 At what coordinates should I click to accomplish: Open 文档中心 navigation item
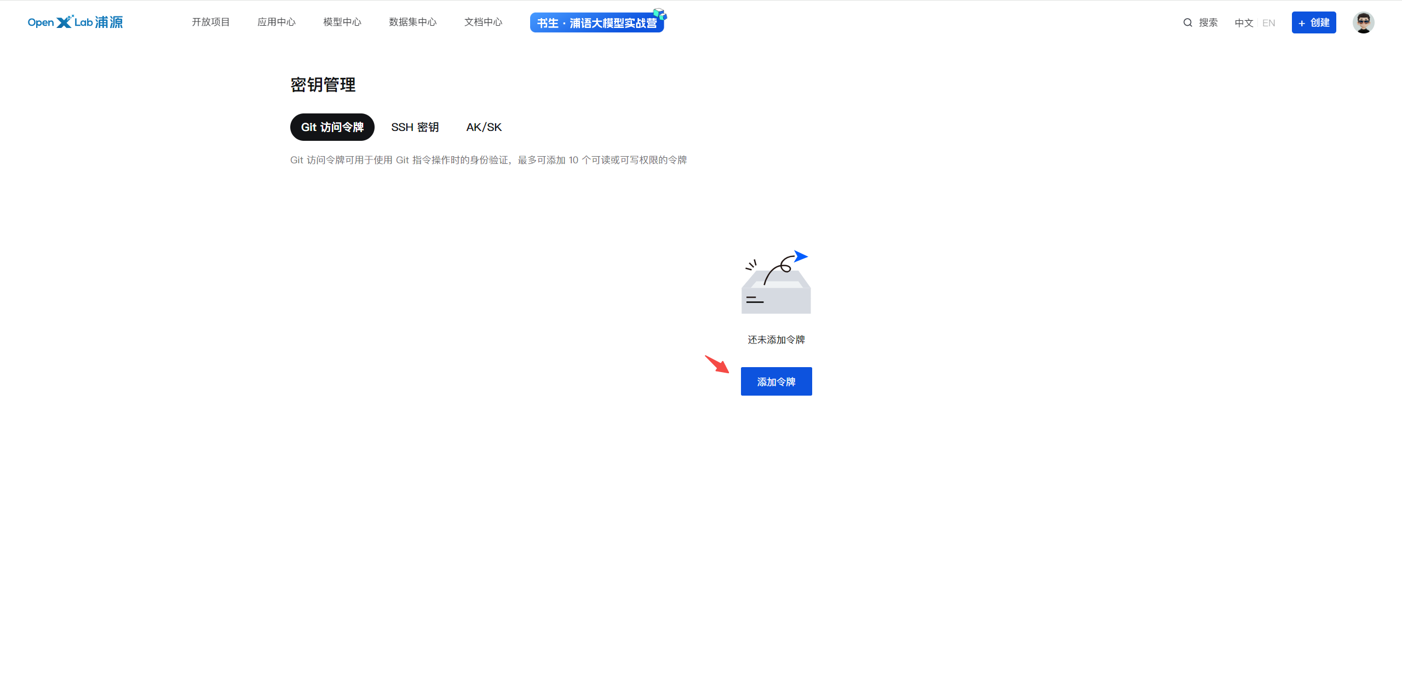(x=483, y=22)
